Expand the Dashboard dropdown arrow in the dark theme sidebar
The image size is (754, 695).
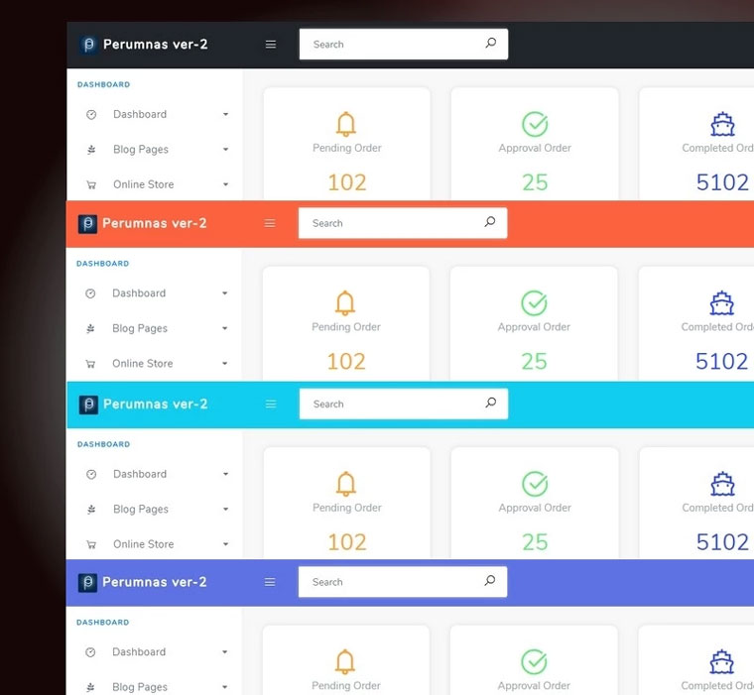pyautogui.click(x=225, y=115)
